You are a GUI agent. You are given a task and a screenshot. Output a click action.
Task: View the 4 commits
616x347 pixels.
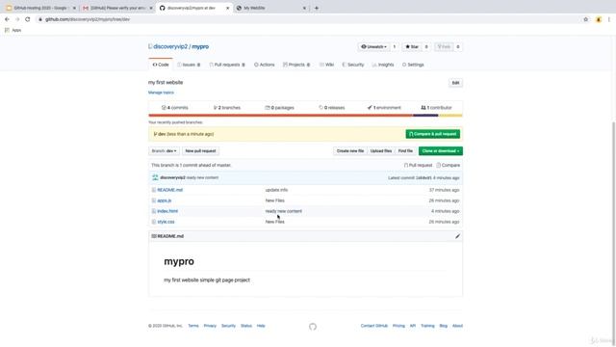tap(175, 107)
